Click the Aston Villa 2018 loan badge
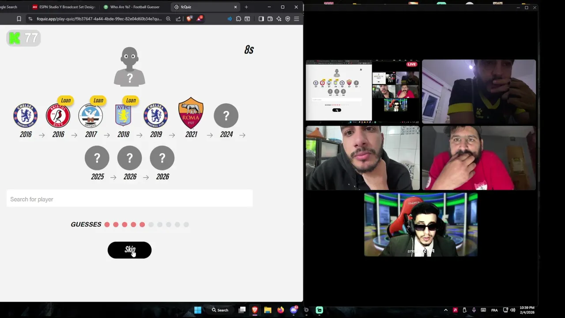The image size is (565, 318). tap(123, 116)
